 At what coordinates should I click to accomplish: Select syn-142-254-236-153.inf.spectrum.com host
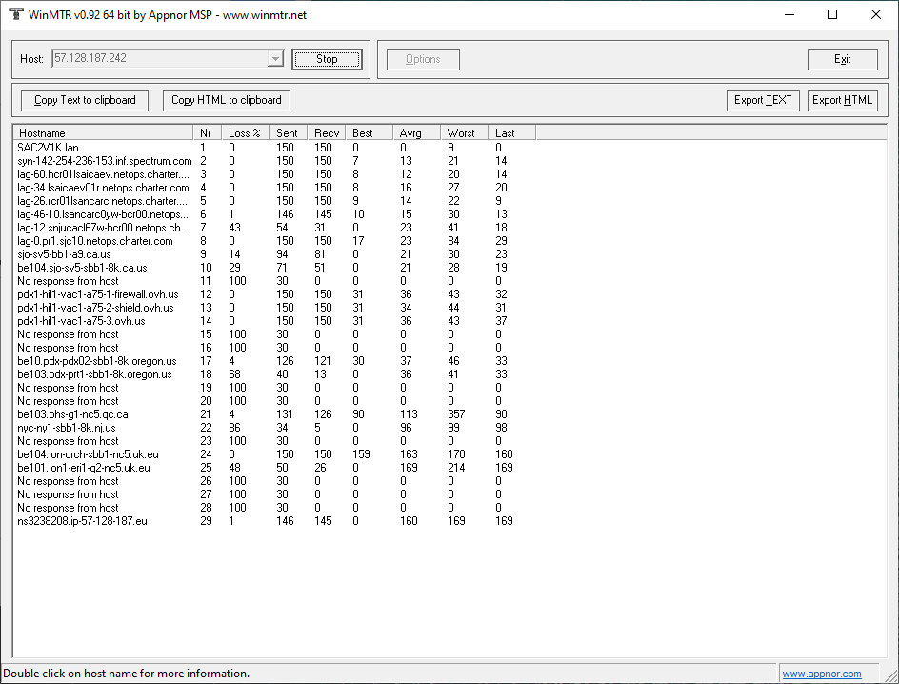[x=105, y=161]
